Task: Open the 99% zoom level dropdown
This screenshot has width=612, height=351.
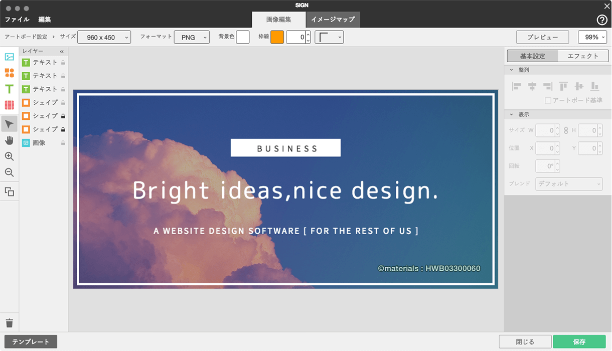Action: pyautogui.click(x=592, y=37)
